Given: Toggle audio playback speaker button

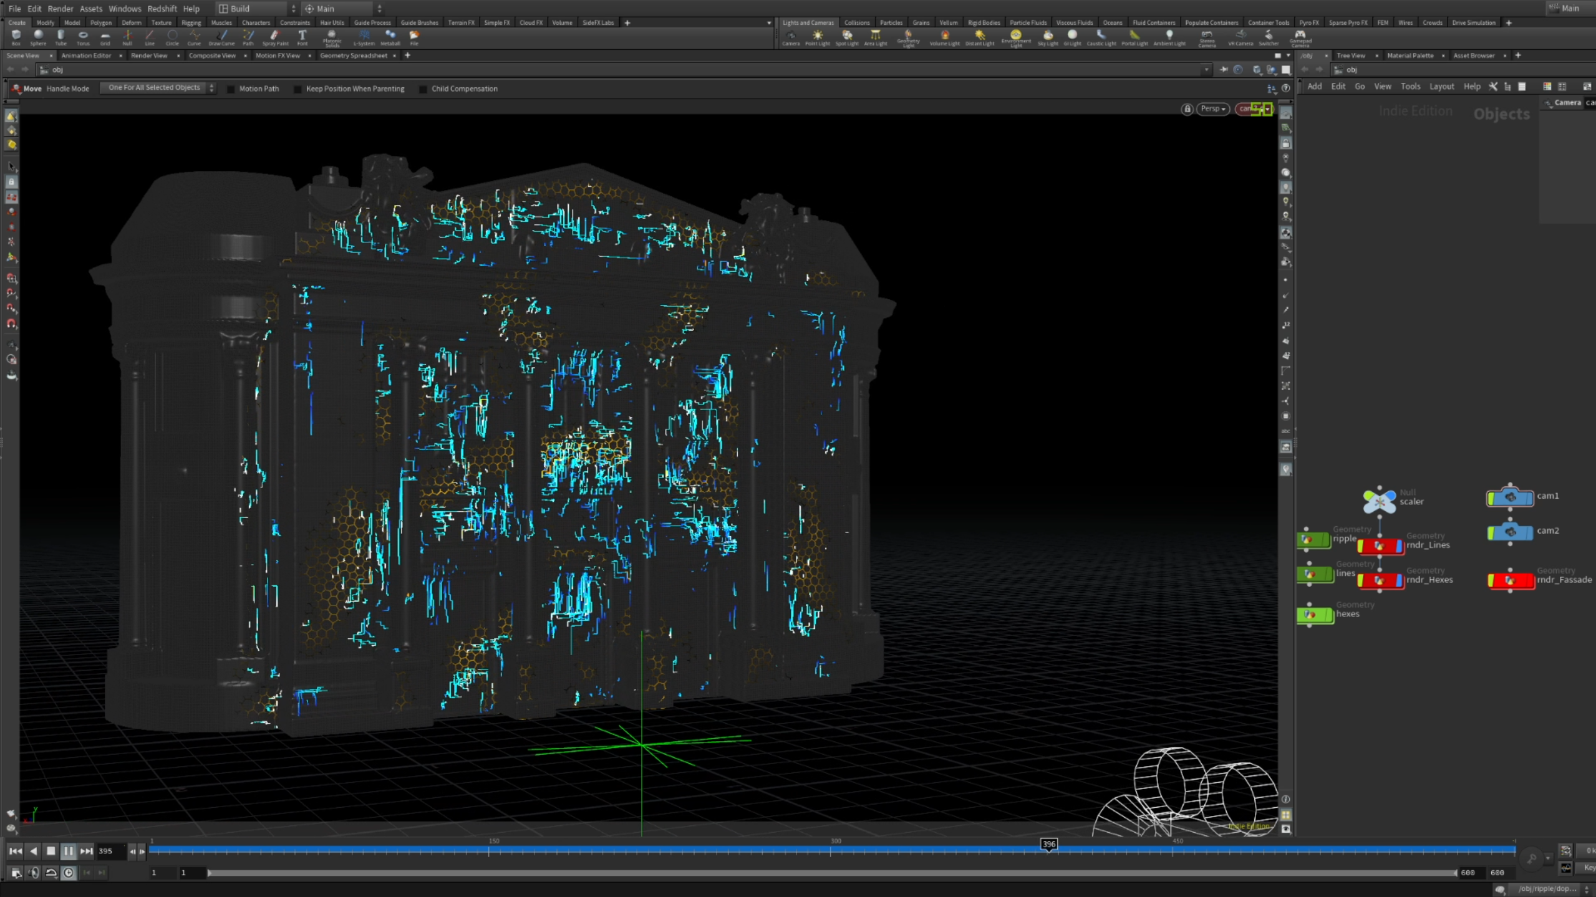Looking at the screenshot, I should 34,873.
